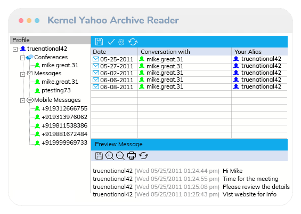Print the previewed message
Viewport: 301px width, 214px height.
click(132, 155)
